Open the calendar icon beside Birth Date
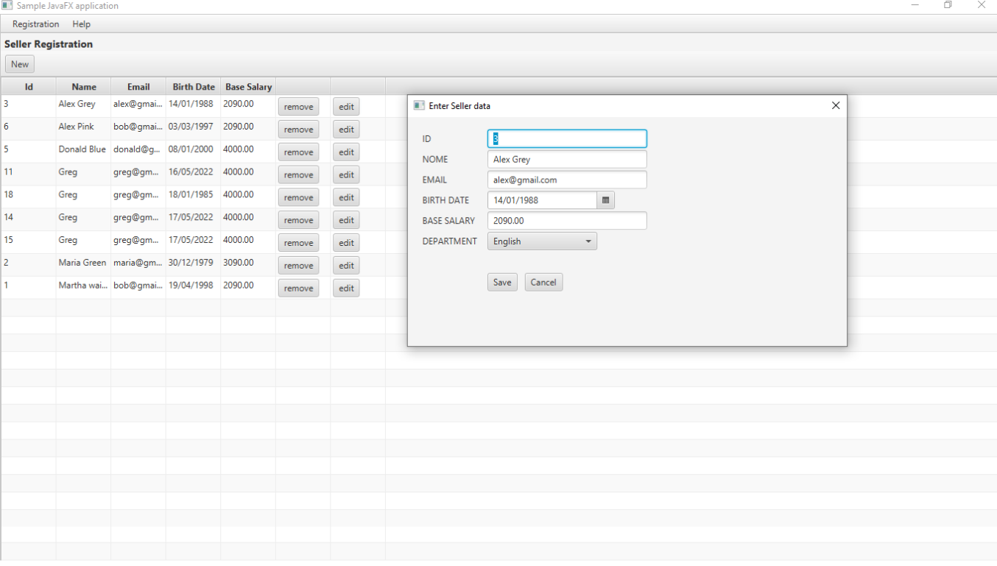The image size is (997, 566). [605, 199]
